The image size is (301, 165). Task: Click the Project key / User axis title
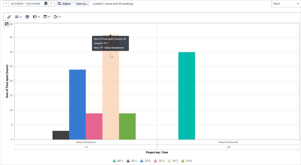[157, 152]
